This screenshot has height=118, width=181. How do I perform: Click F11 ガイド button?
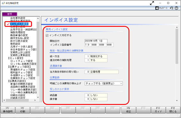(158, 110)
